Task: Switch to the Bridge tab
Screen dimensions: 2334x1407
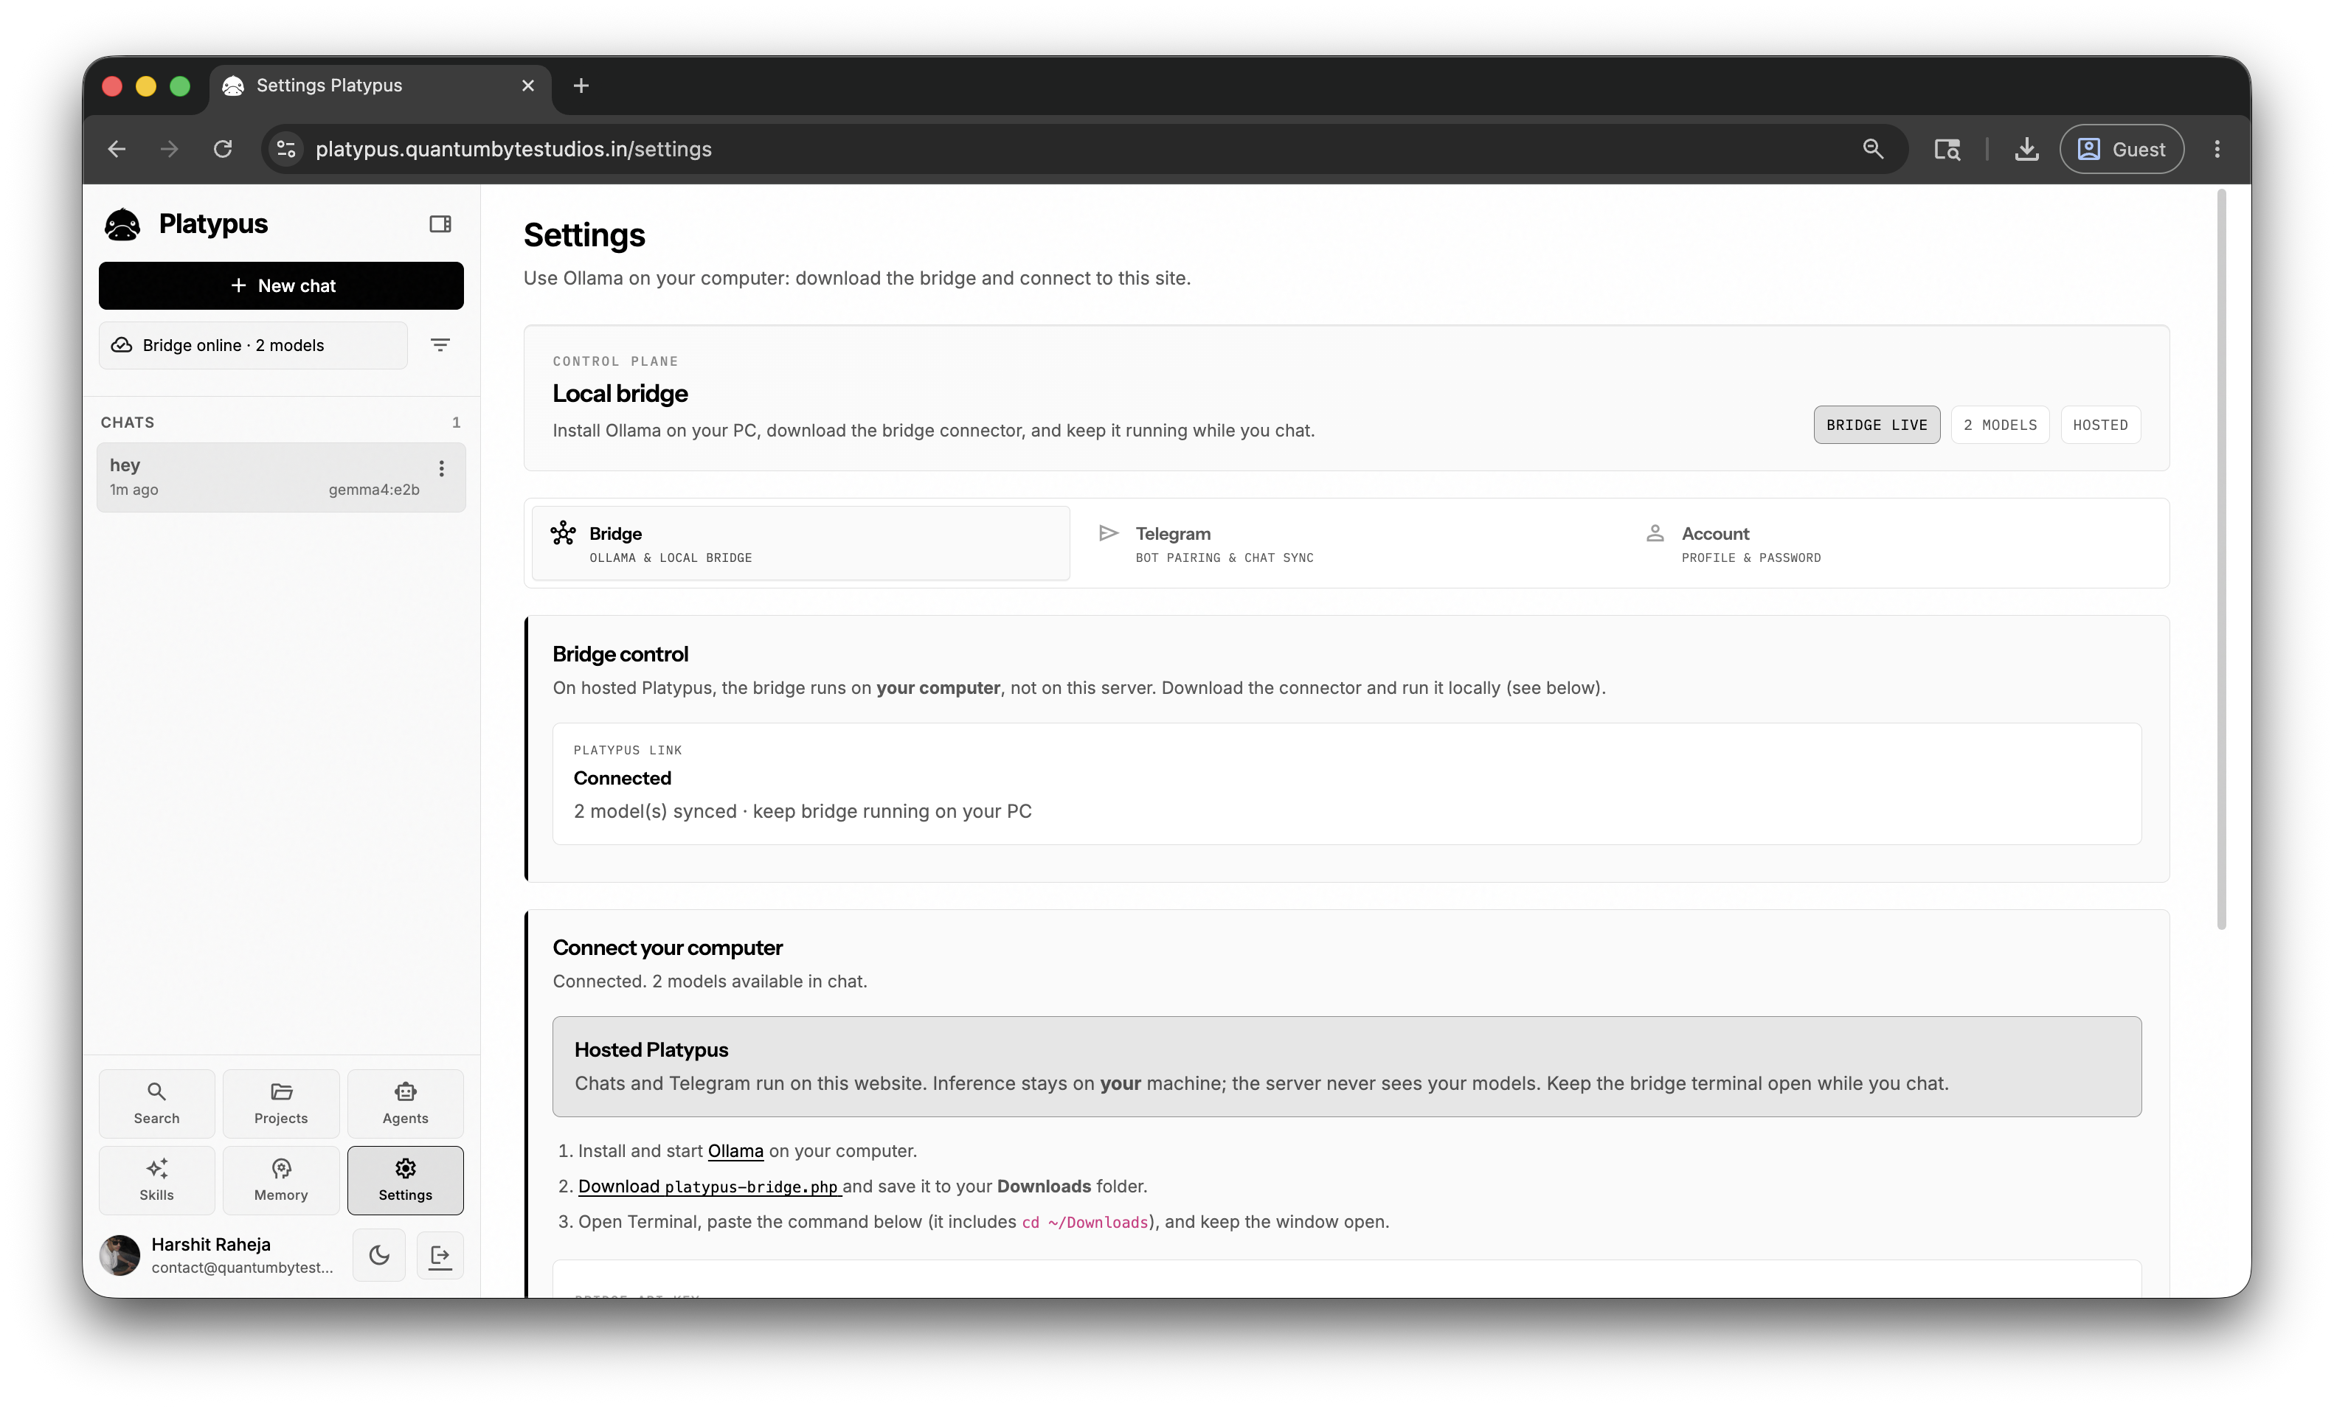Action: pos(800,543)
